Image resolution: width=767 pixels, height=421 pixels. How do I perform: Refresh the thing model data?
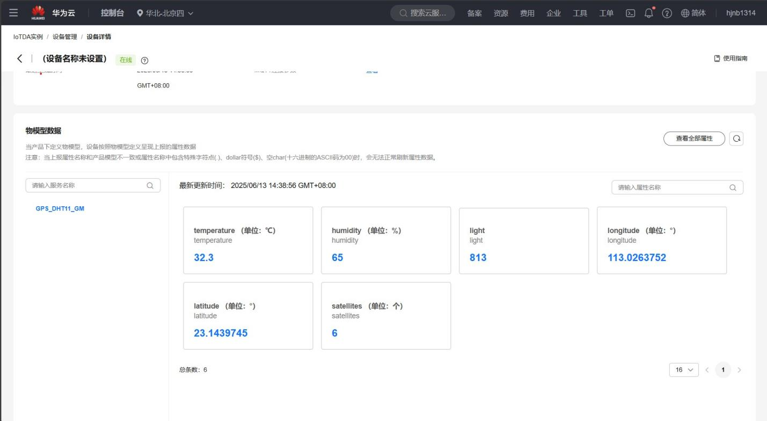(736, 139)
